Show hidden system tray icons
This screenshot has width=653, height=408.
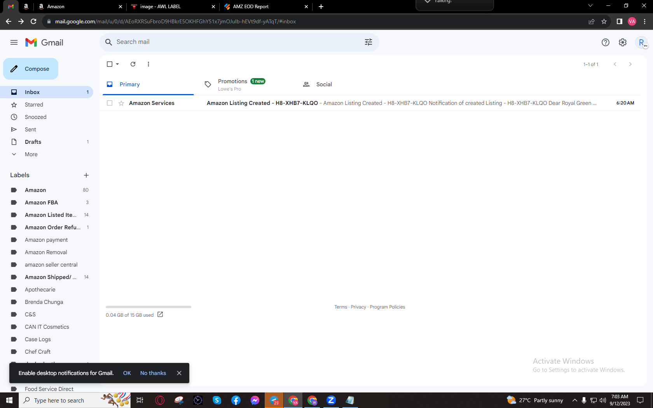[574, 400]
